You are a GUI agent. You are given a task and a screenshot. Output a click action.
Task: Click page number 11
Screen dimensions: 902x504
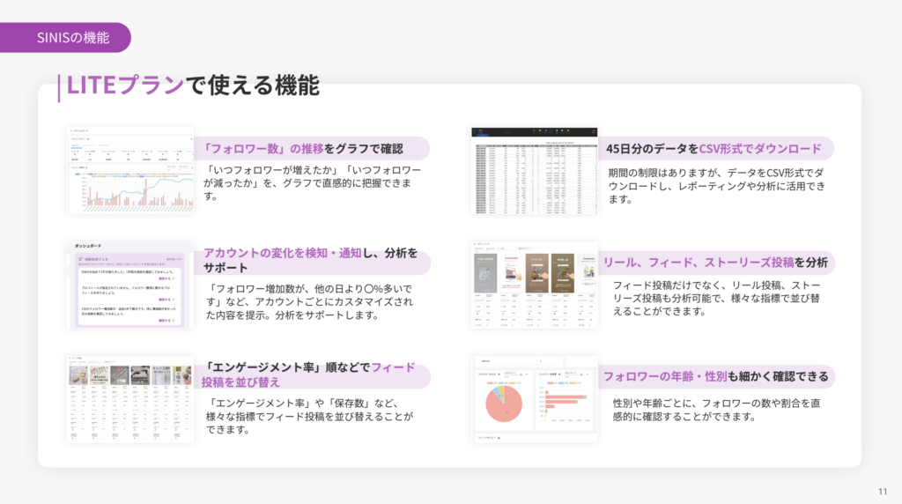(883, 492)
